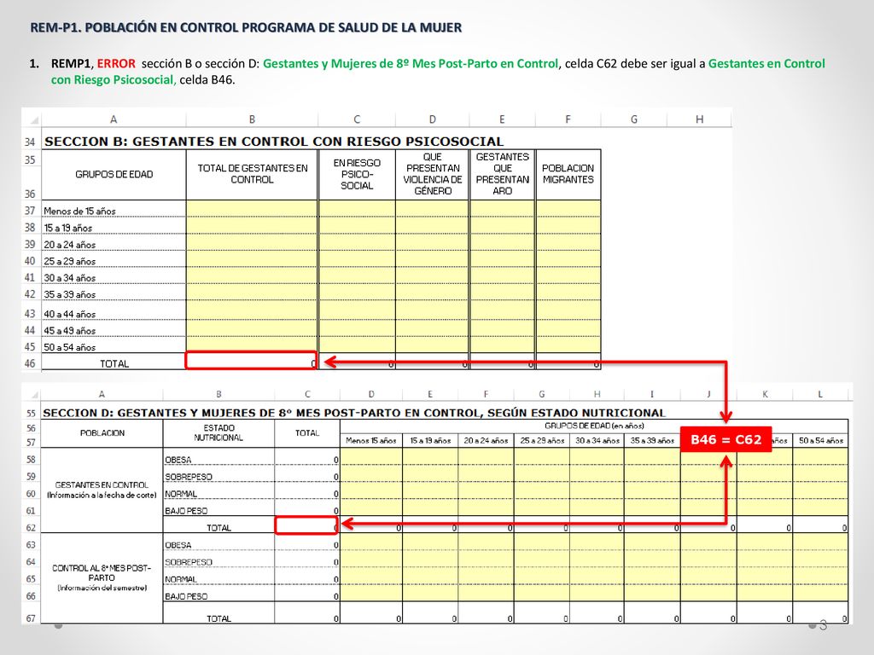Screen dimensions: 874x655
Task: Click green 'con Riesgo Psicosocial,' text
Action: [114, 79]
